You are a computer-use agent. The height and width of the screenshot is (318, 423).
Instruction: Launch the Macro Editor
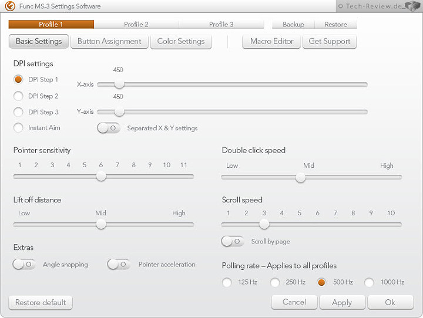[x=271, y=41]
